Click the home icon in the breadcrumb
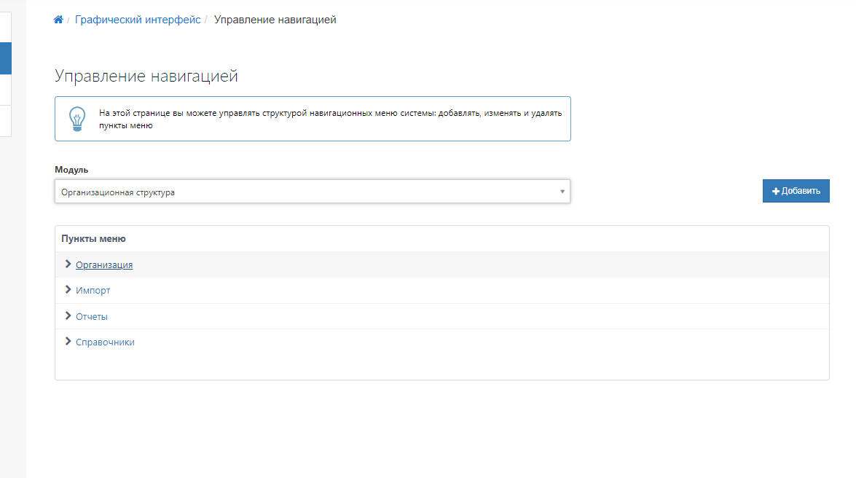The width and height of the screenshot is (856, 478). pyautogui.click(x=58, y=20)
